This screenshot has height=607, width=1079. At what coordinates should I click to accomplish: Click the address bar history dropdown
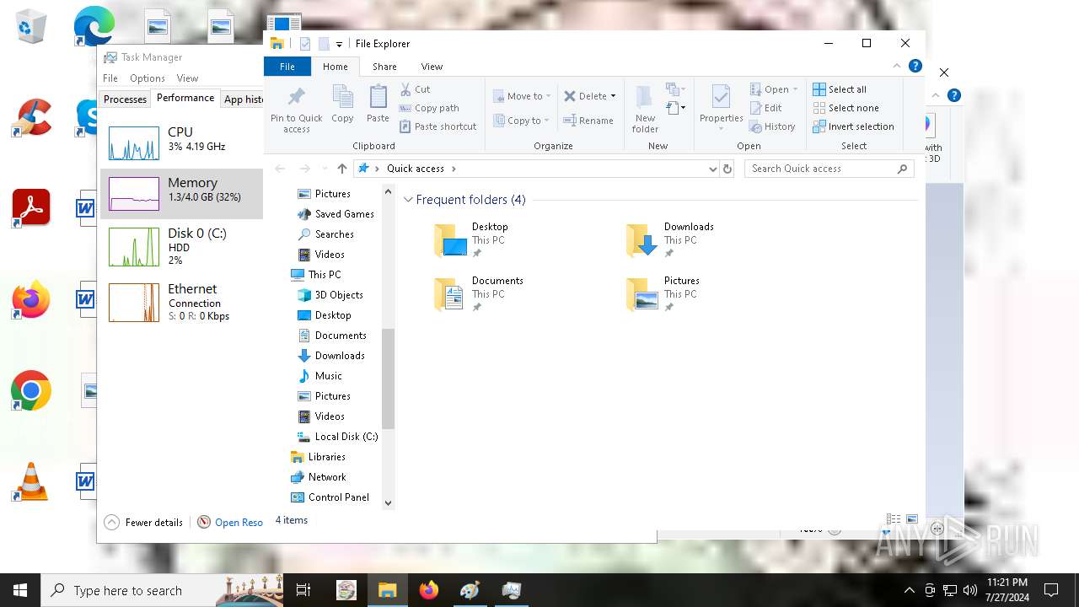point(712,169)
